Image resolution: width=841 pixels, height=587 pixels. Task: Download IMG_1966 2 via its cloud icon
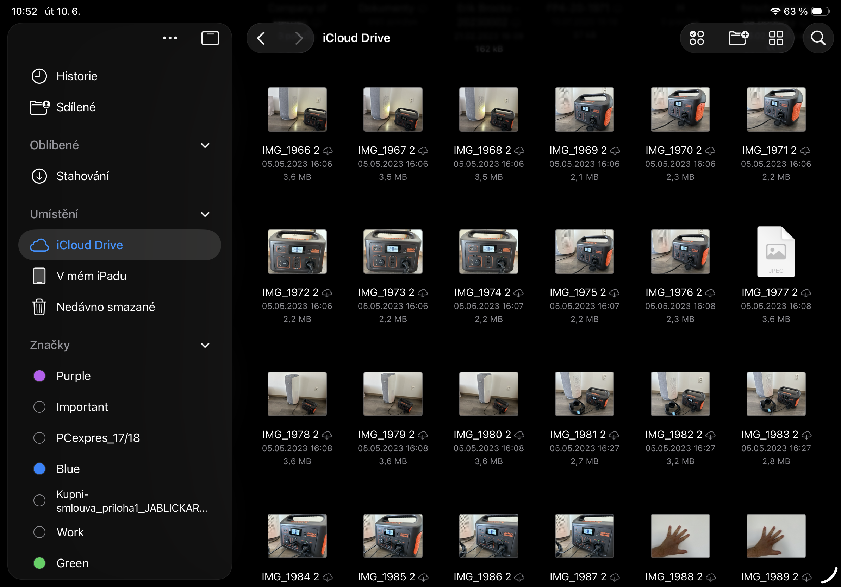[328, 151]
